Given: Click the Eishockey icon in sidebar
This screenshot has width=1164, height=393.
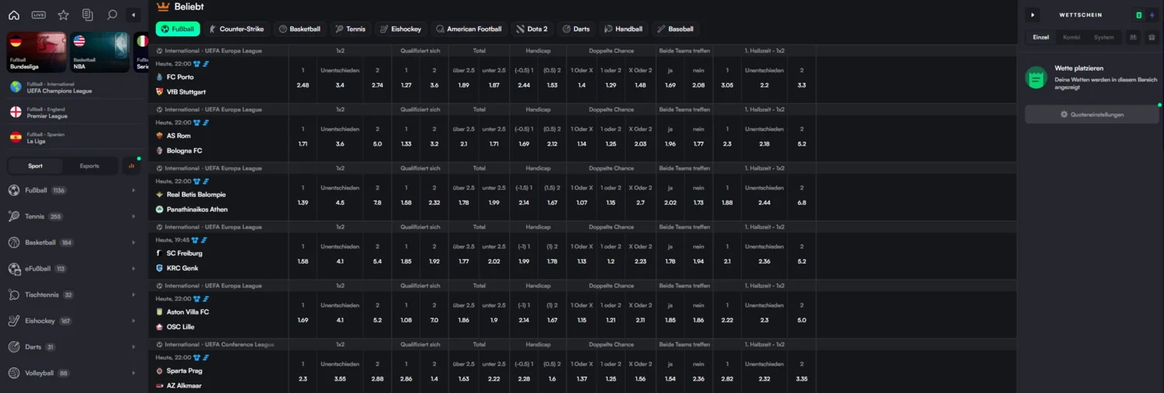Looking at the screenshot, I should pos(14,321).
